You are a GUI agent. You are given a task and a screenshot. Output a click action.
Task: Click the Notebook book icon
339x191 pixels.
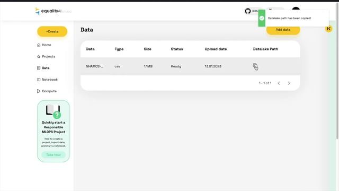(39, 80)
